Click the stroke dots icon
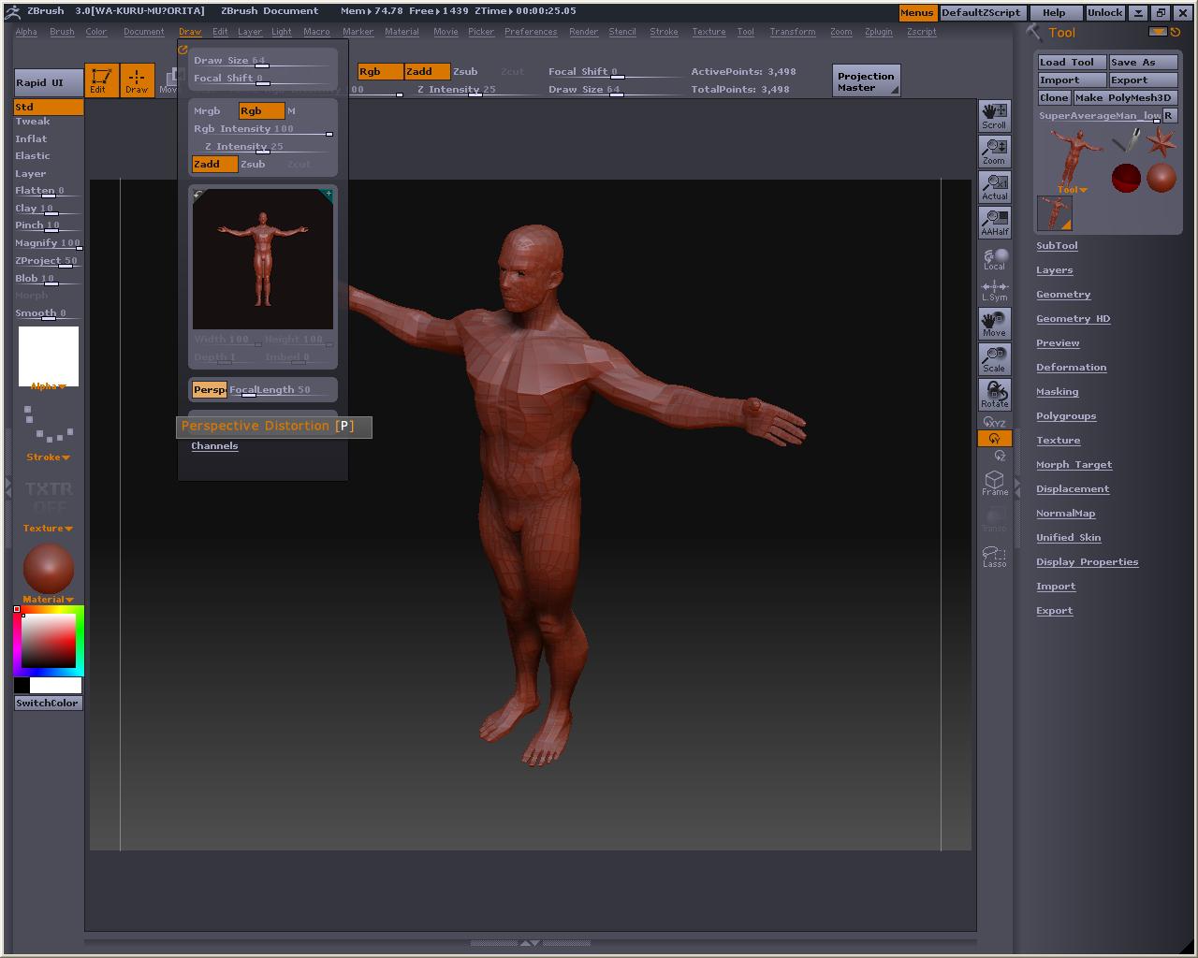1198x958 pixels. [48, 424]
